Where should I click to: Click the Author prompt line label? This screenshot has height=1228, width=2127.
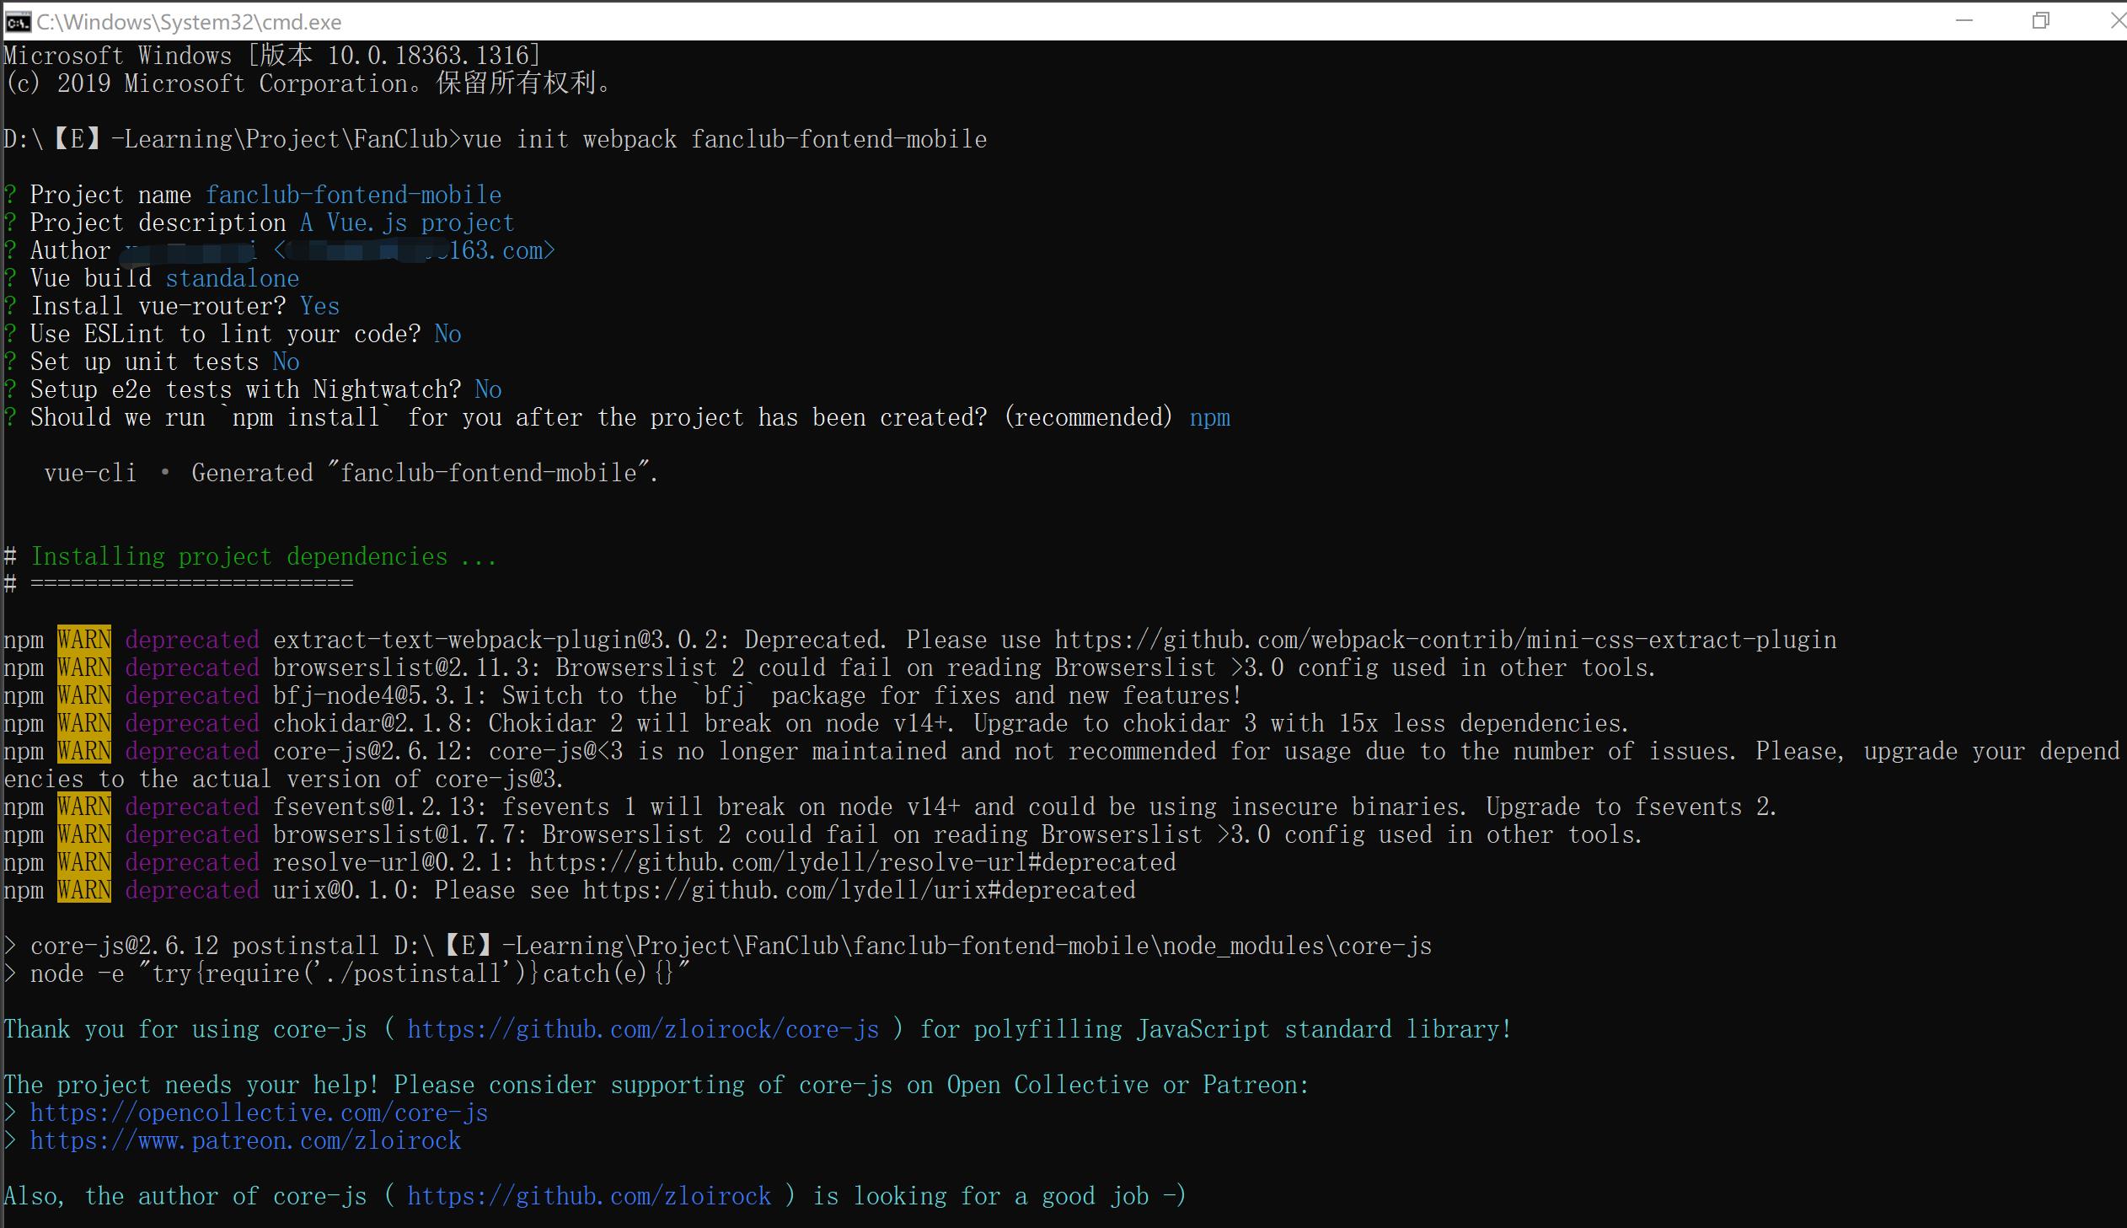click(x=70, y=250)
